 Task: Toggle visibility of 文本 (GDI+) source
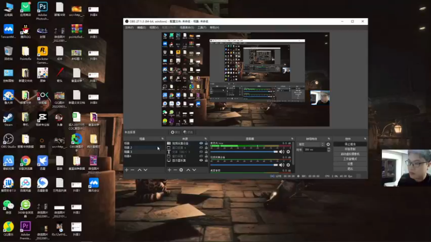(x=201, y=152)
